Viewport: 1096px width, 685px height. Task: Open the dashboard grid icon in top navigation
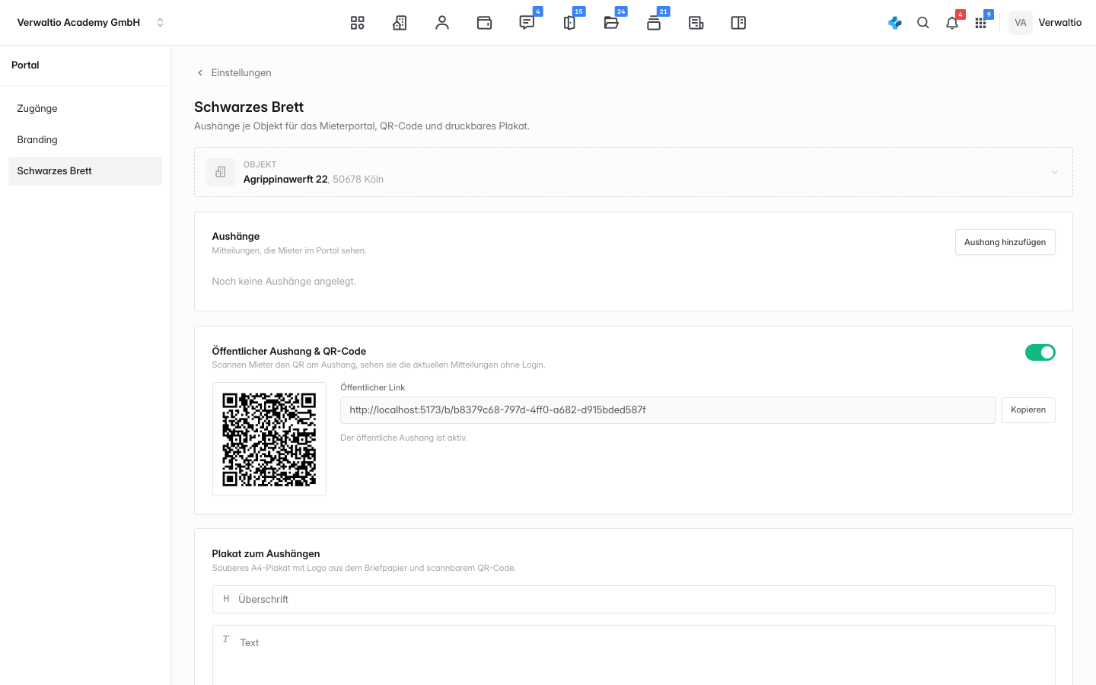pyautogui.click(x=357, y=23)
